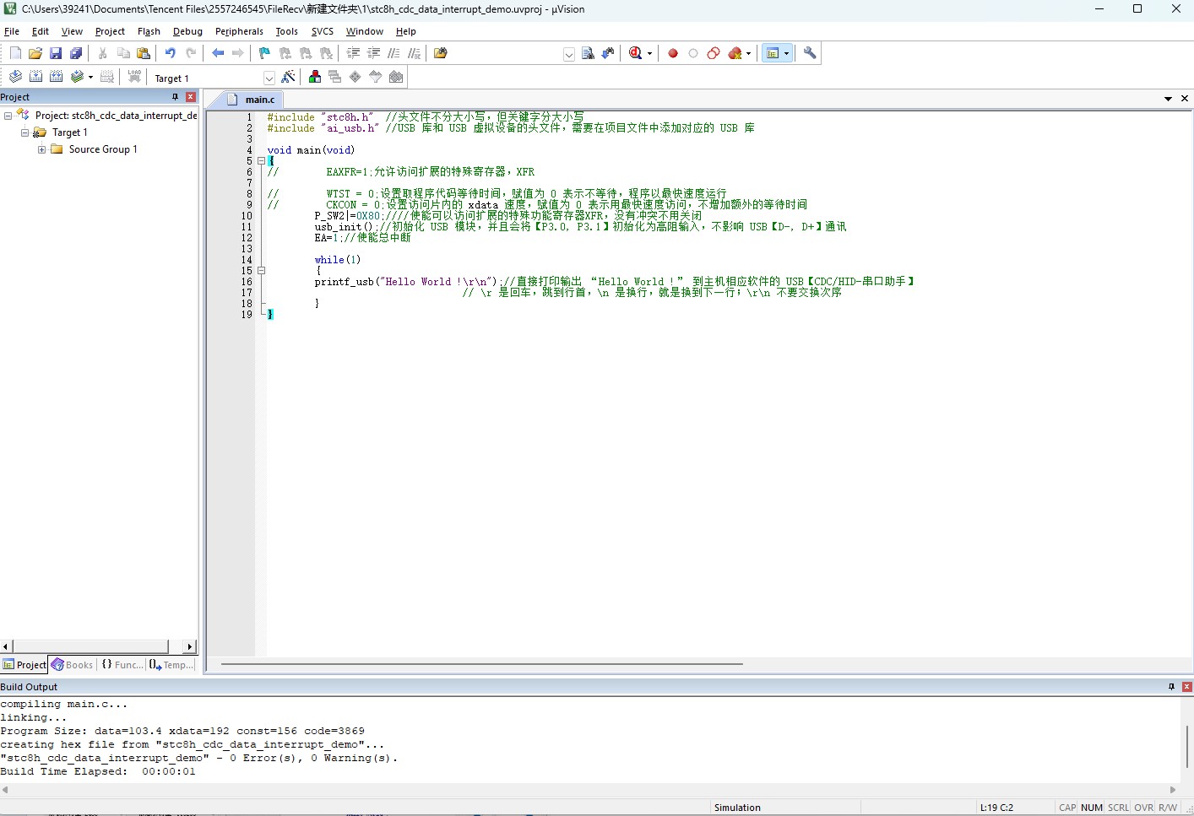Viewport: 1194px width, 816px height.
Task: Insert or remove a bookmark flag
Action: 265,53
